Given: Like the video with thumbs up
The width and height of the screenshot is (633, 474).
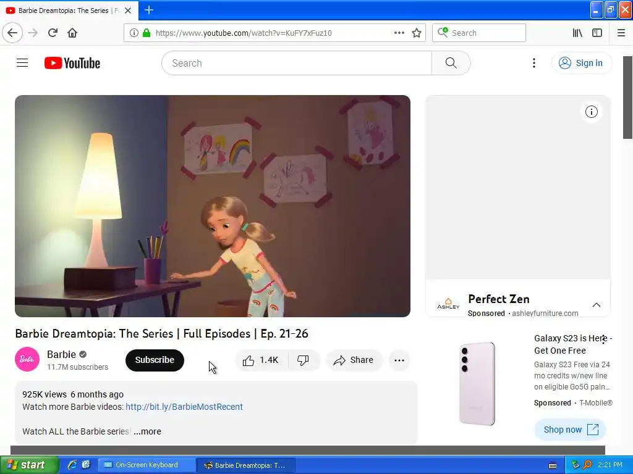Looking at the screenshot, I should pyautogui.click(x=261, y=360).
